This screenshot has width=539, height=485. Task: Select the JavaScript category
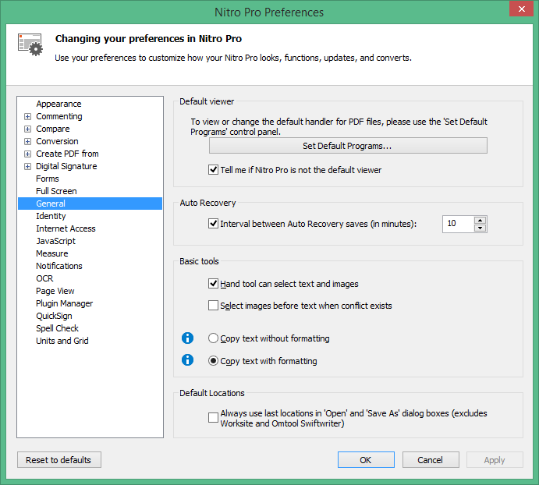(x=55, y=241)
